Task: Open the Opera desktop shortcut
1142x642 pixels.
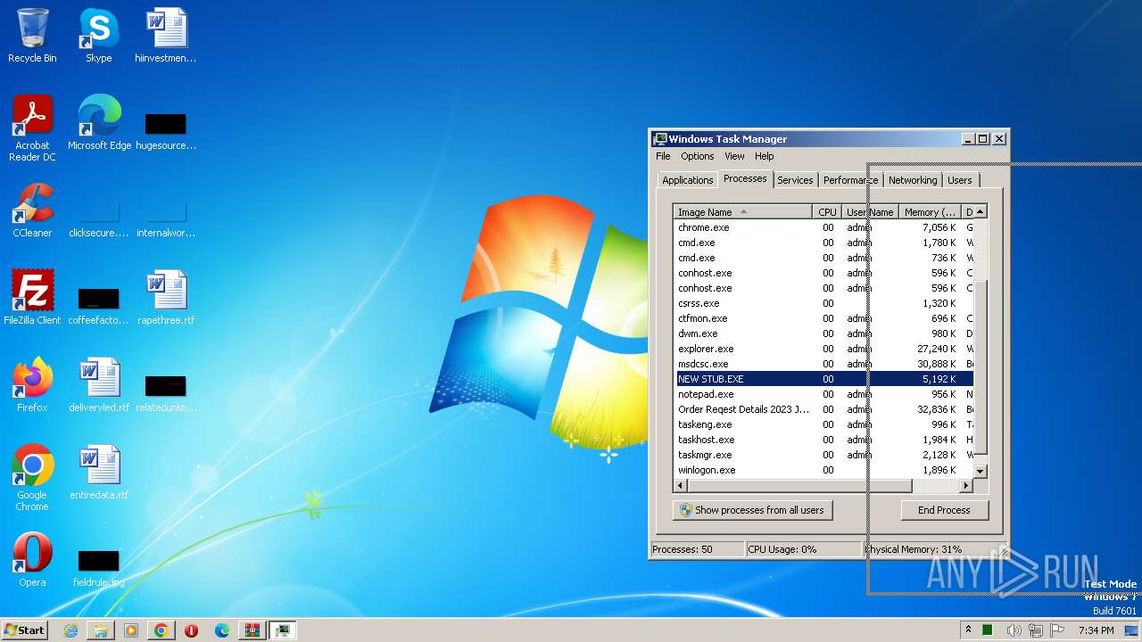Action: [32, 560]
